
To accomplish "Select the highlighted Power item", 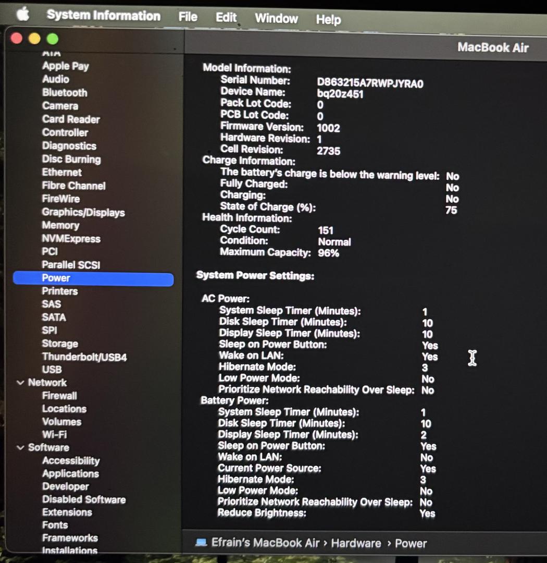I will (93, 279).
